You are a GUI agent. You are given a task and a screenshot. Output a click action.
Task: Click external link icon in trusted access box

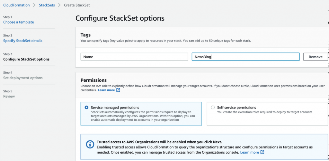tap(262, 152)
